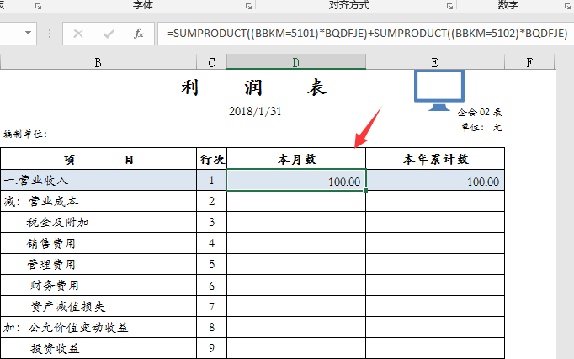The height and width of the screenshot is (359, 574).
Task: Click the 企会 02 表 cell
Action: [480, 112]
